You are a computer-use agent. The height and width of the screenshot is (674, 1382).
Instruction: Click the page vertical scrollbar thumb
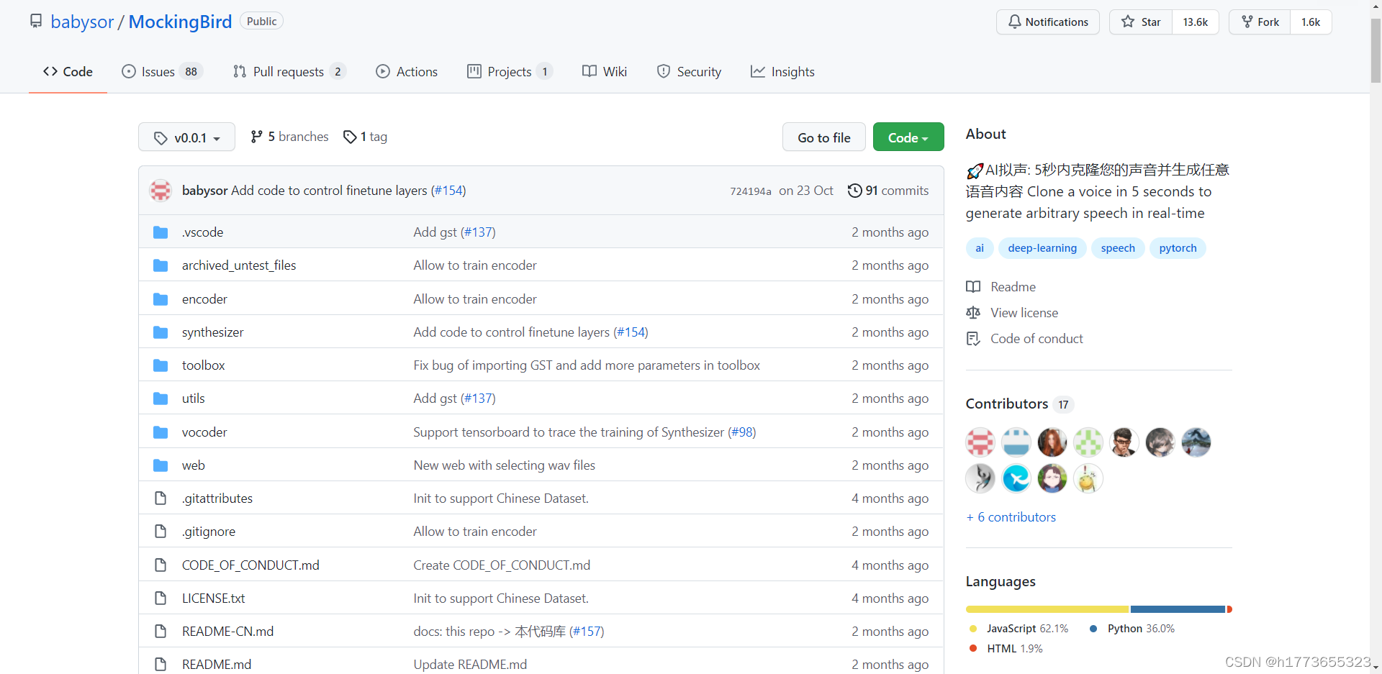(1376, 50)
